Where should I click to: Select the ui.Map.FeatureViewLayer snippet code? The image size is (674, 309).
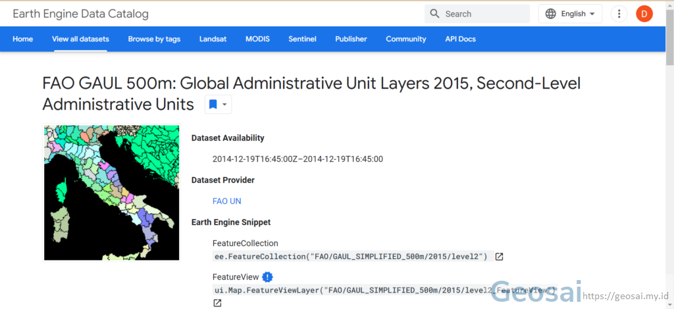384,290
